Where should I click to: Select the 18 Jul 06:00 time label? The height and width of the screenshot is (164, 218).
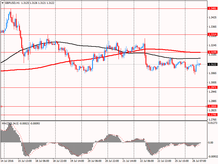pyautogui.click(x=42, y=161)
